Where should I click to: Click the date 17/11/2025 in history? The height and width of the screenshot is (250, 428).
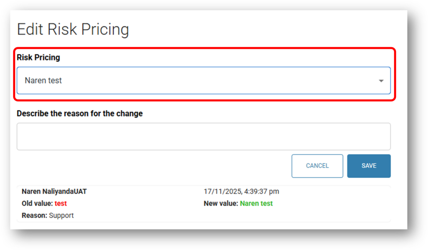(221, 192)
